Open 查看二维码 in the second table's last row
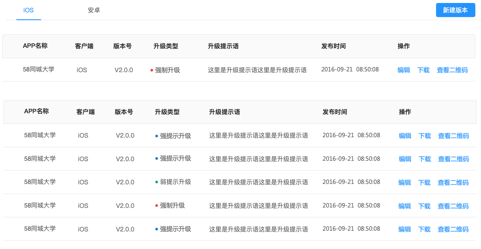Viewport: 481px width, 249px height. (x=453, y=229)
